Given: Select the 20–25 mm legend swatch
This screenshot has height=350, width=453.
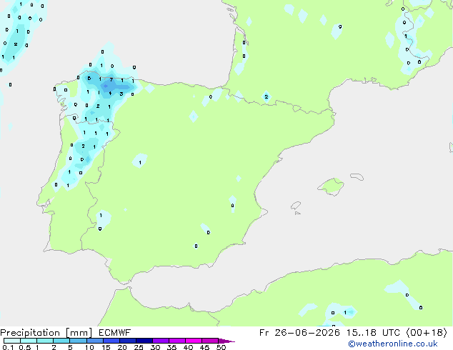Looking at the screenshot, I should pos(128,341).
